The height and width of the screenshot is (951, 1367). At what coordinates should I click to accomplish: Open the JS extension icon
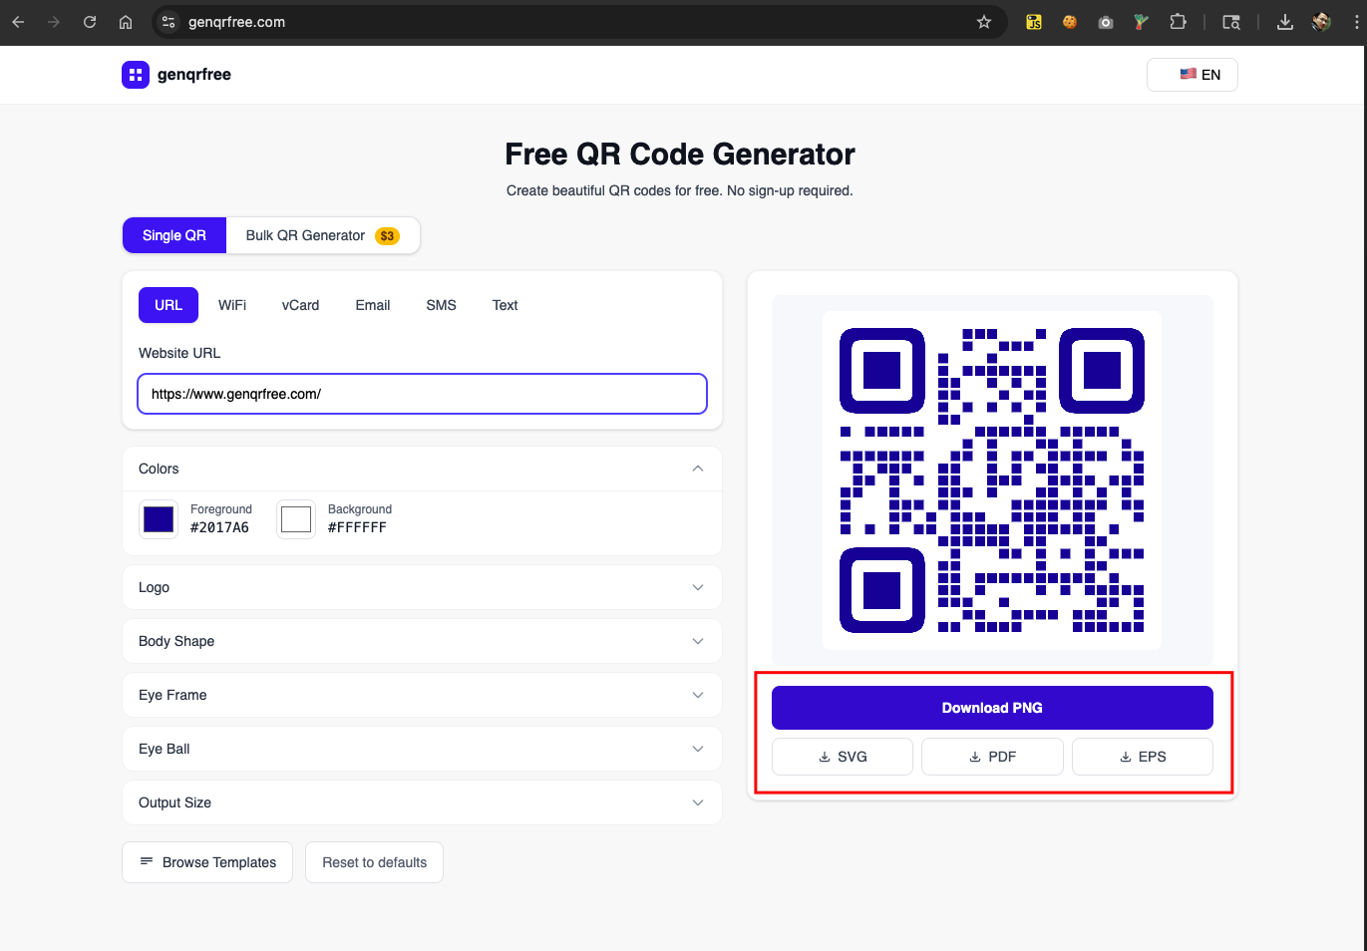1034,22
